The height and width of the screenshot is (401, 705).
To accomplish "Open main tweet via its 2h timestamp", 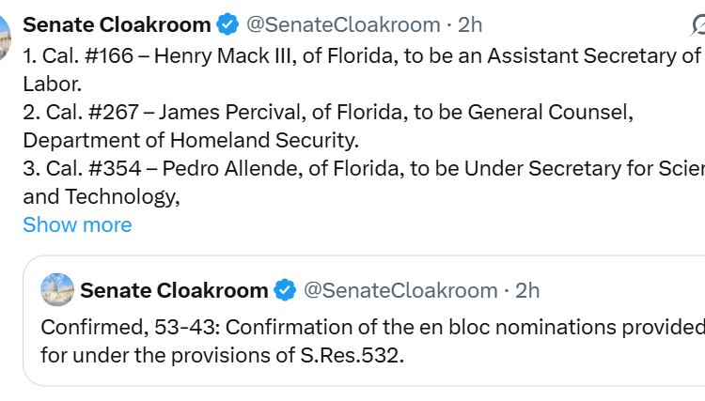I will pyautogui.click(x=469, y=24).
